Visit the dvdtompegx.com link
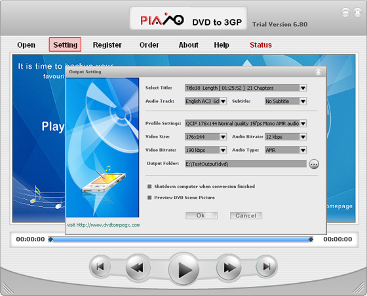The width and height of the screenshot is (367, 296). click(104, 225)
